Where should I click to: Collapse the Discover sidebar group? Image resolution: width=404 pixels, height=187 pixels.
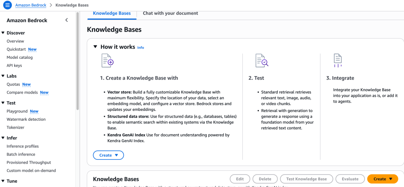point(3,33)
